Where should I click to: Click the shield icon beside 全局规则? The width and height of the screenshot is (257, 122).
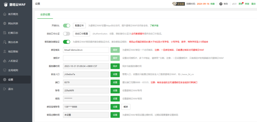pyautogui.click(x=5, y=70)
